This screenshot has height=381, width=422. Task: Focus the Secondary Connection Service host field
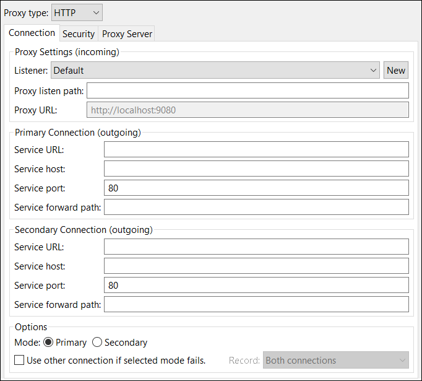click(256, 266)
